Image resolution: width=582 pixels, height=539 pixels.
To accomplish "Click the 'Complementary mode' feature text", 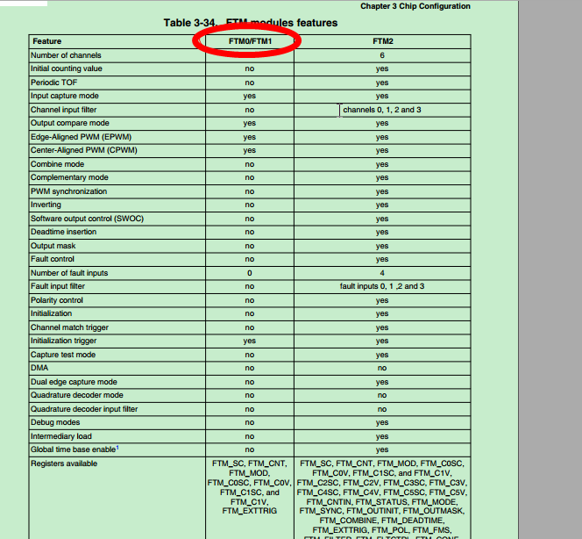I will click(x=69, y=177).
